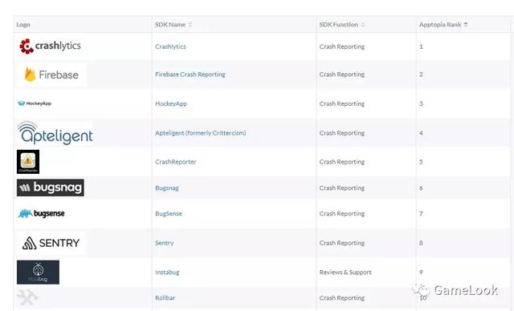The image size is (514, 311).
Task: Click rank 7 in BugSense row
Action: [x=421, y=213]
